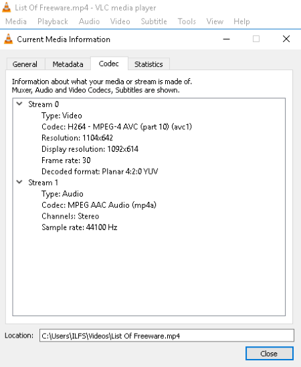The image size is (301, 367).
Task: Collapse the Stream 1 node
Action: click(x=19, y=182)
